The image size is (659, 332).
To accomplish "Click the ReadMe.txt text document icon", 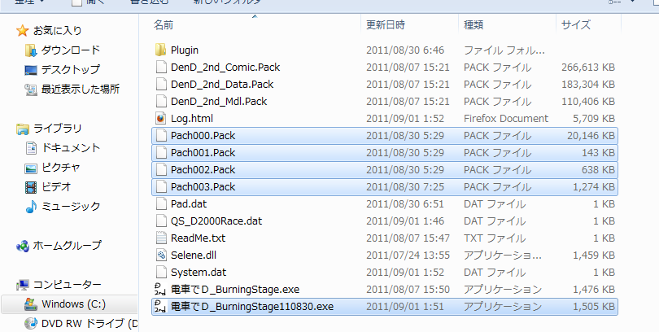I will (x=160, y=238).
